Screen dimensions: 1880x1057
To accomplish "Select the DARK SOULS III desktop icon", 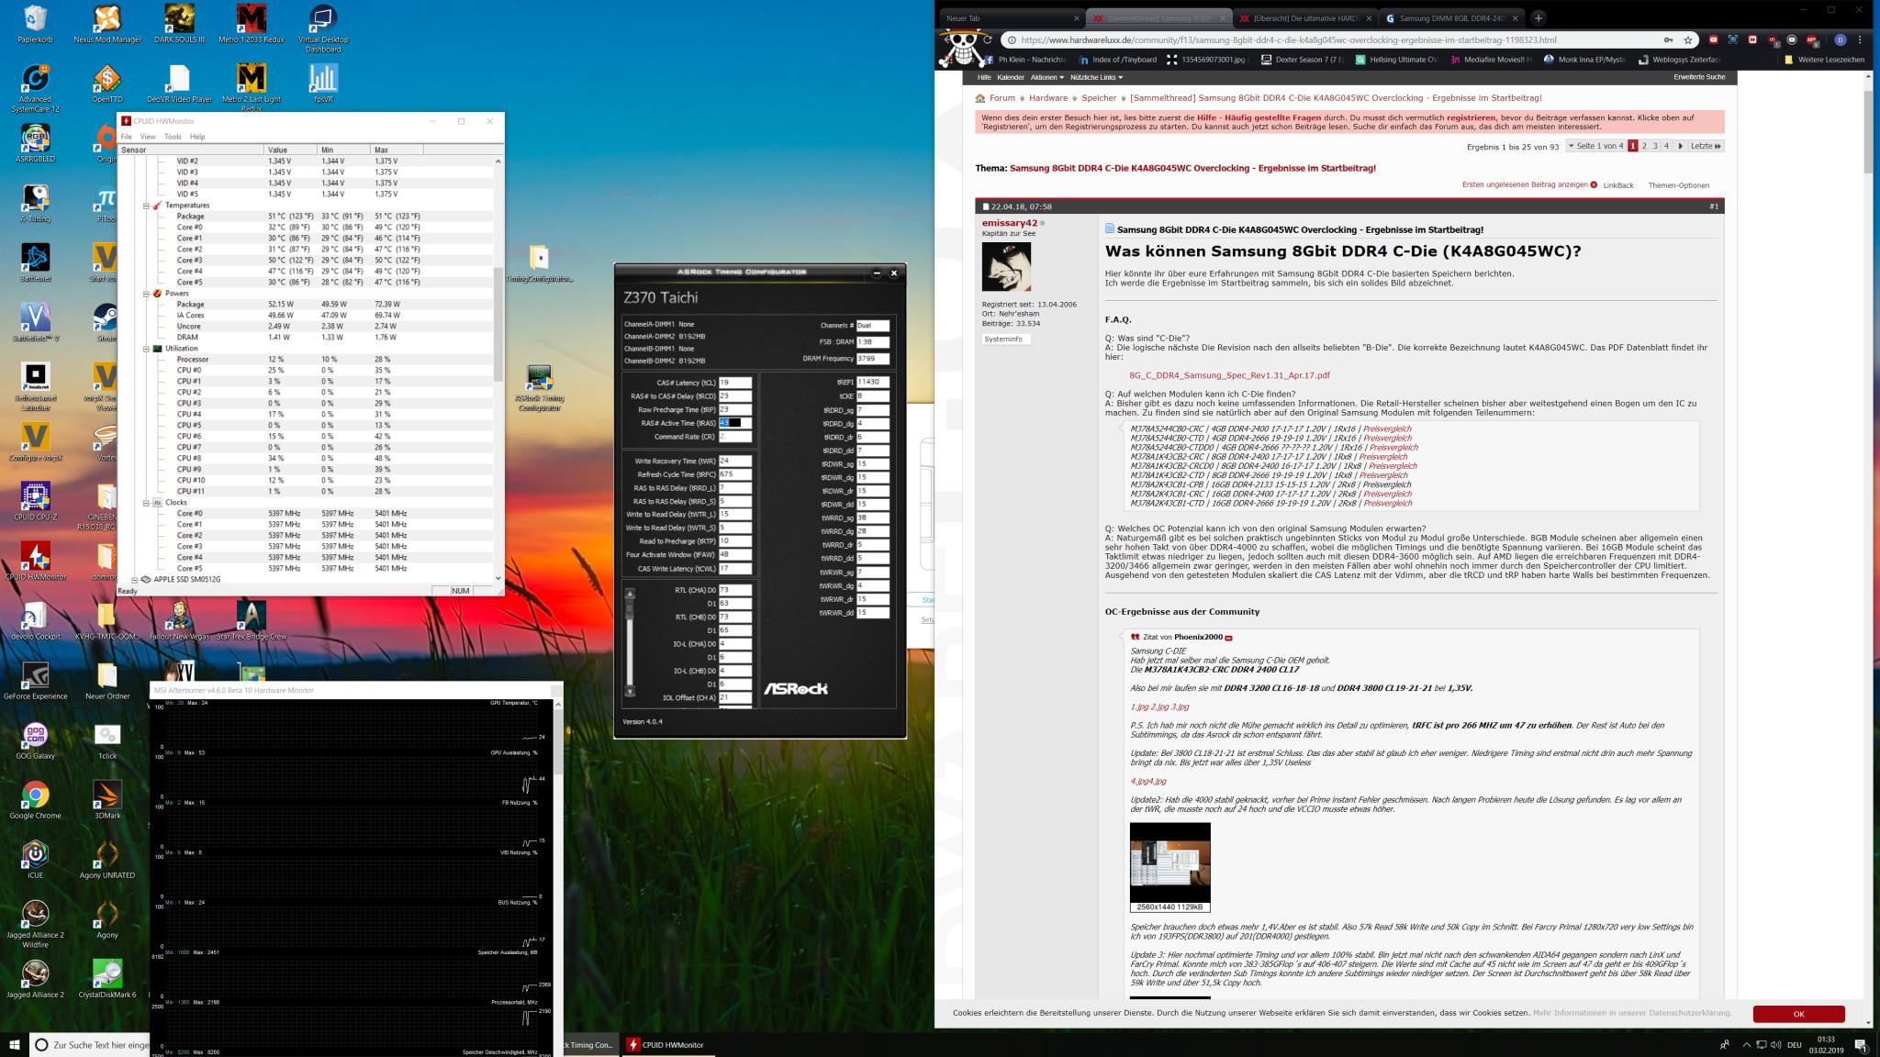I will [x=179, y=25].
